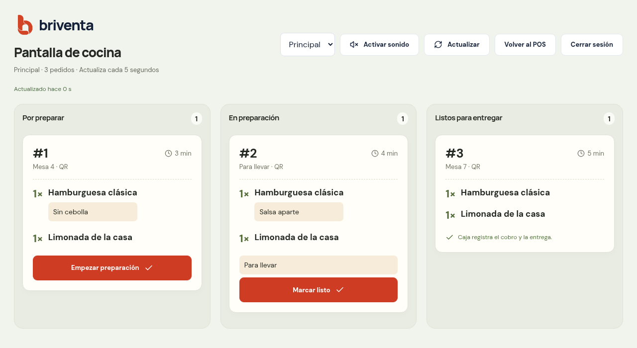Click order number #1

tap(41, 153)
